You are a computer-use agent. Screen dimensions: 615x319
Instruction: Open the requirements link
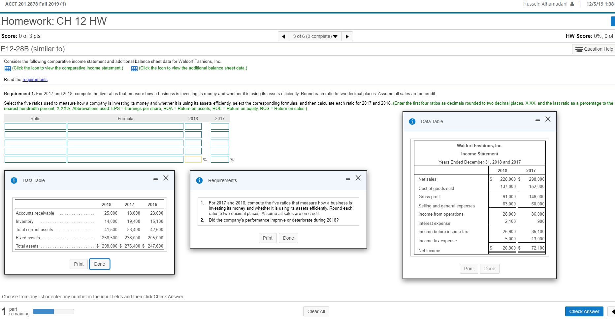tap(35, 79)
